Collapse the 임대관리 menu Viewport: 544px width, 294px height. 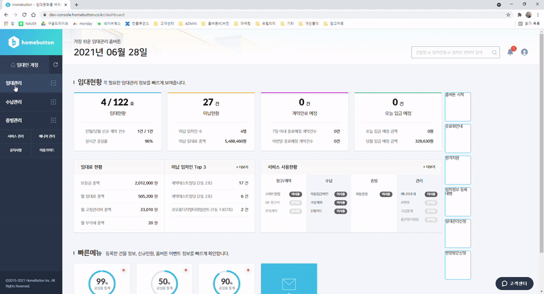coord(54,83)
